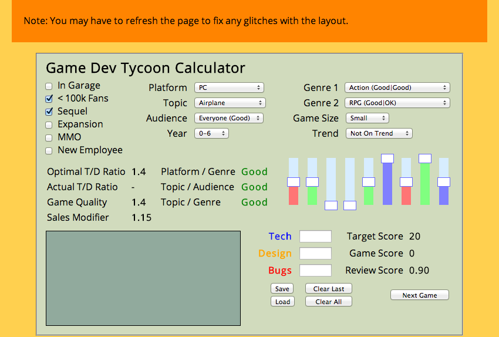Click the Next Game button
The height and width of the screenshot is (337, 499).
(420, 295)
